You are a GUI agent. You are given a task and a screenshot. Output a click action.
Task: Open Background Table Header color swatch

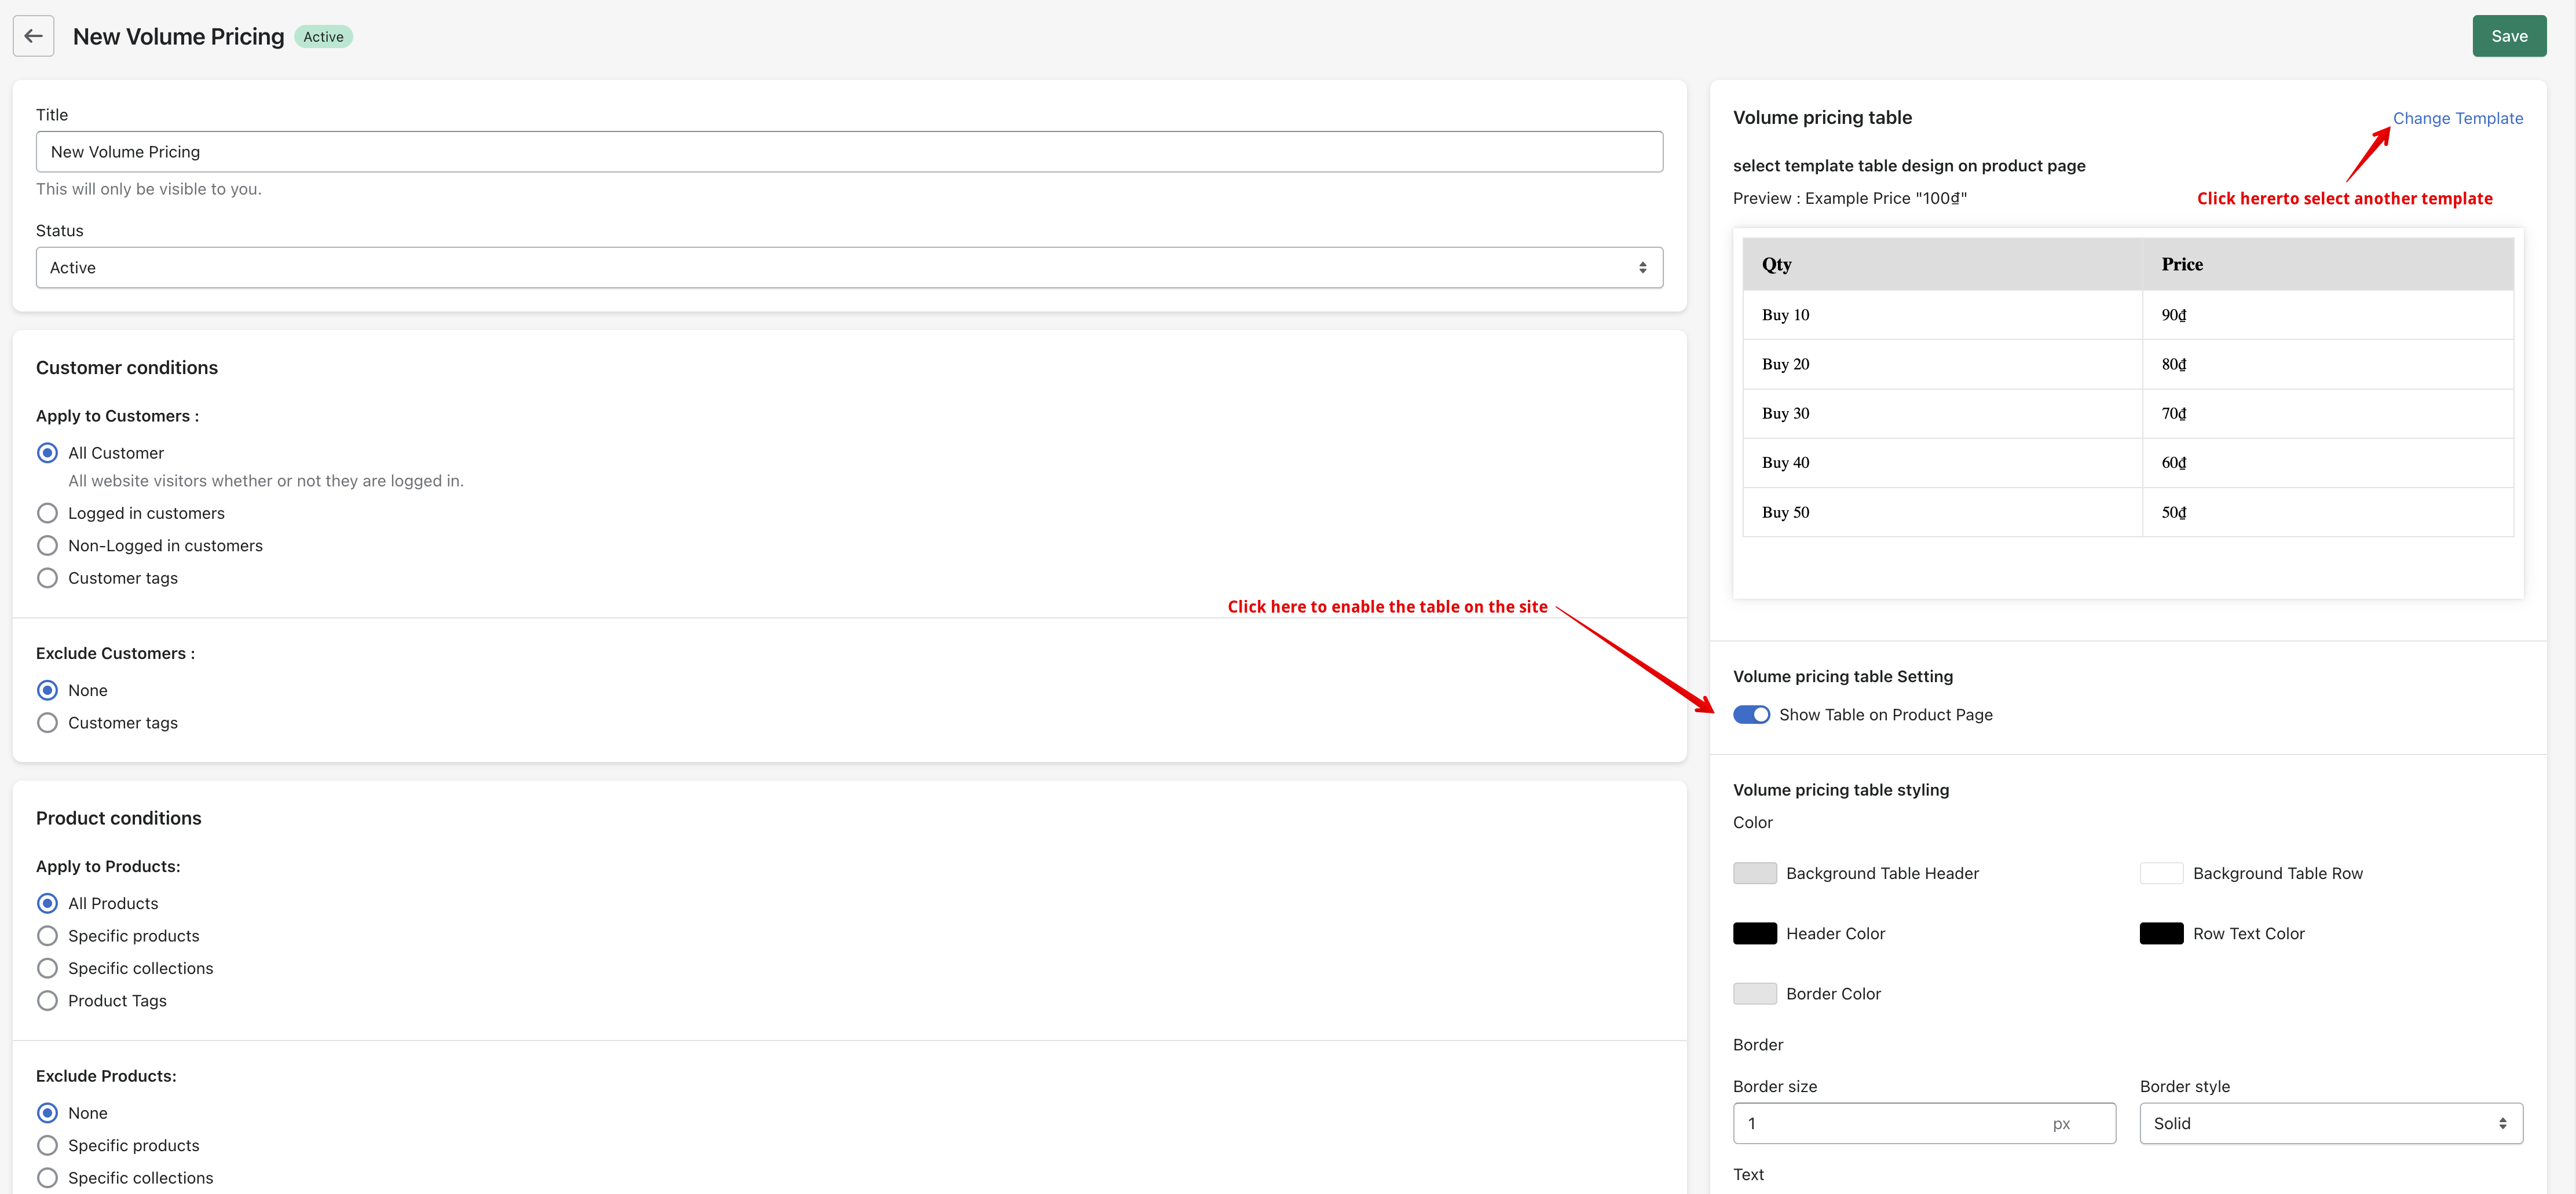pyautogui.click(x=1754, y=873)
